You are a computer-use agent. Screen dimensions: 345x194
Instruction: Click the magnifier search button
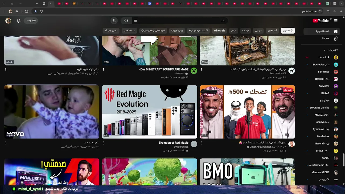click(126, 21)
